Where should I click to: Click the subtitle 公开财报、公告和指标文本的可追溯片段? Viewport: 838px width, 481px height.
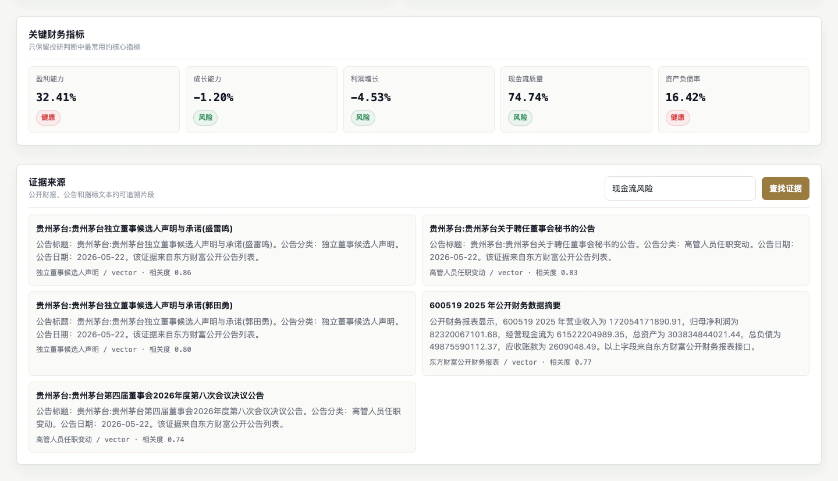91,195
